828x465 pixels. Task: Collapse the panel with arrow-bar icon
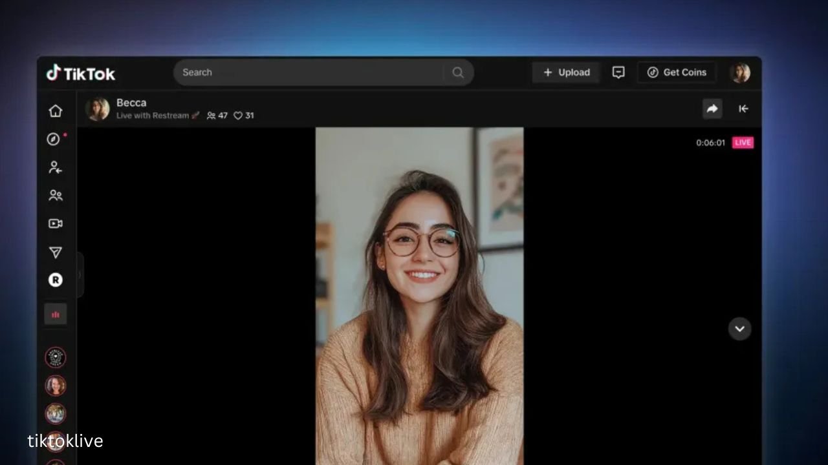pos(744,108)
